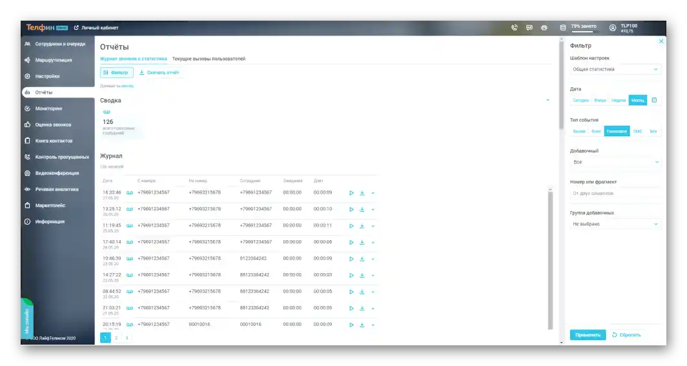Open the messages chat icon in header
Image resolution: width=687 pixels, height=366 pixels.
click(x=529, y=28)
